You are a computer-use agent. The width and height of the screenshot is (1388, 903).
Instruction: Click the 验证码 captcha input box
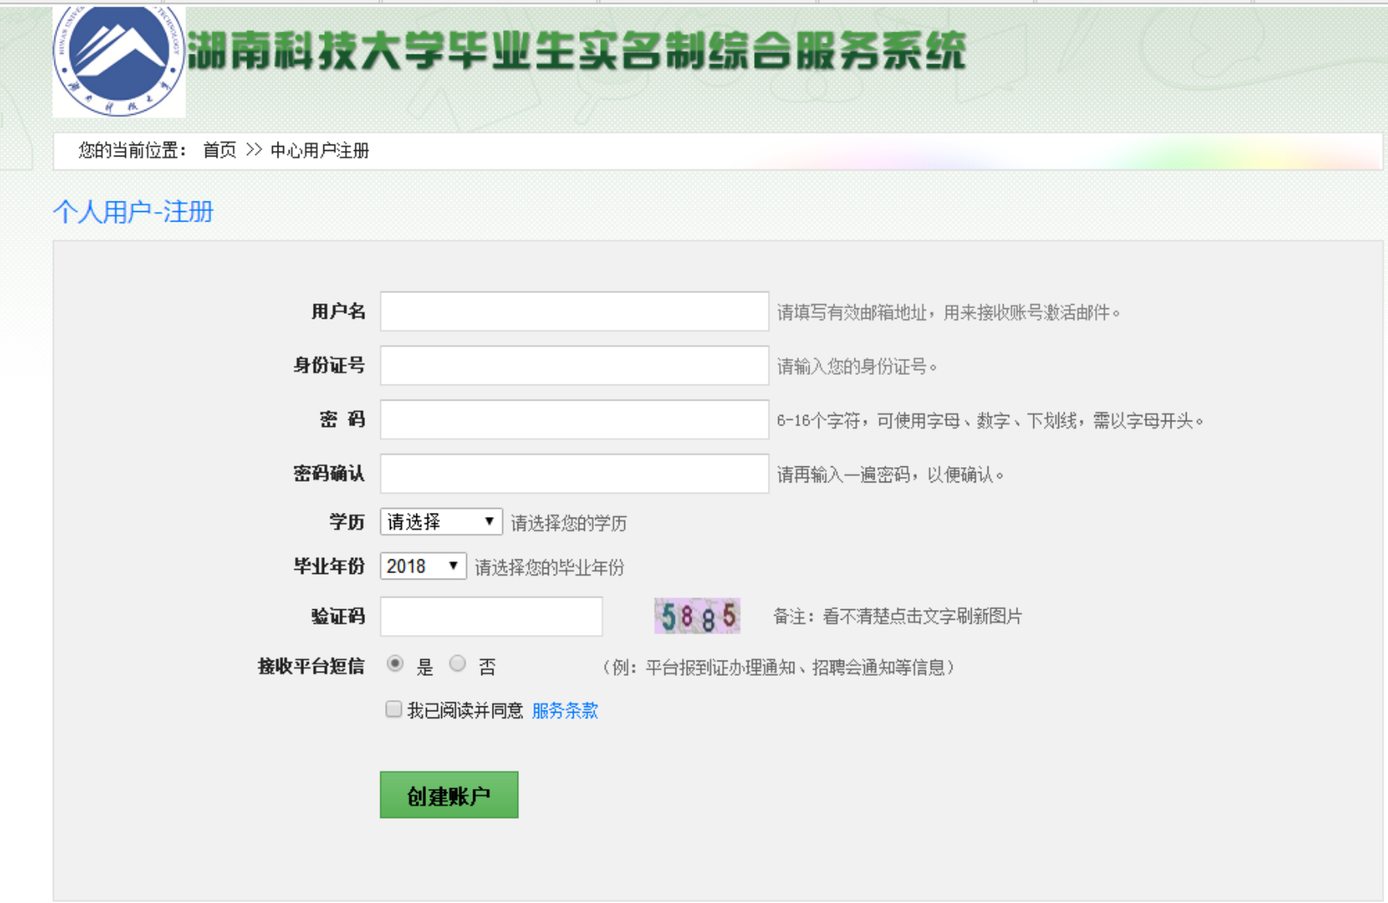491,616
